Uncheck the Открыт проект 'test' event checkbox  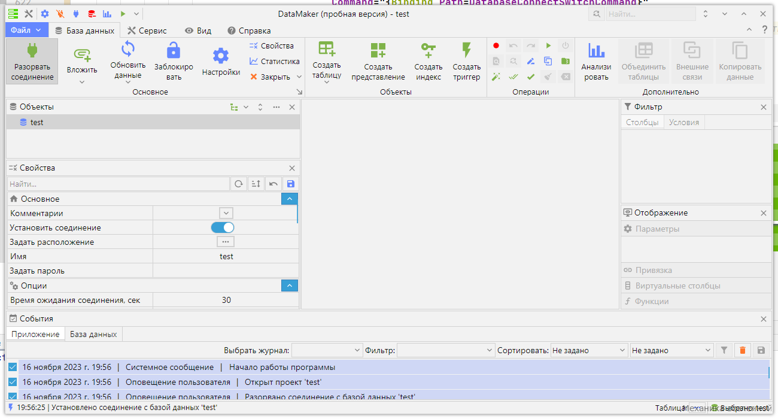[x=13, y=382]
